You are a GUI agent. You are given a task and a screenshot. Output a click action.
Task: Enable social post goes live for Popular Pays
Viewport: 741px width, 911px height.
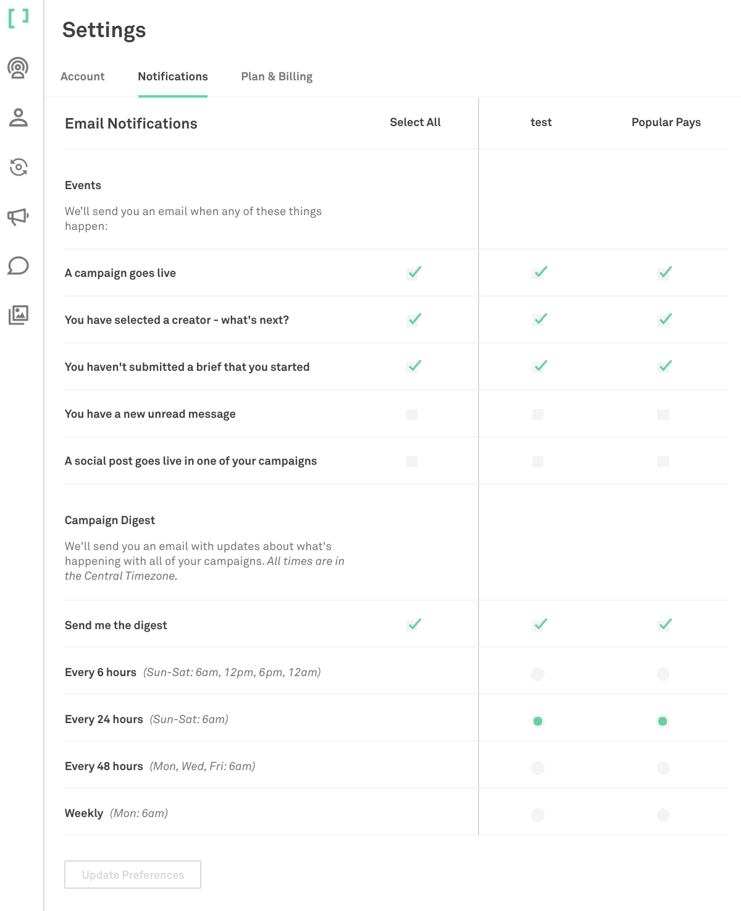[x=663, y=461]
